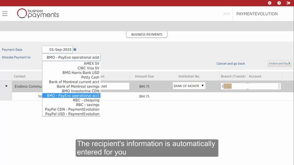
Task: Choose Petty Cash account
Action: coord(72,77)
